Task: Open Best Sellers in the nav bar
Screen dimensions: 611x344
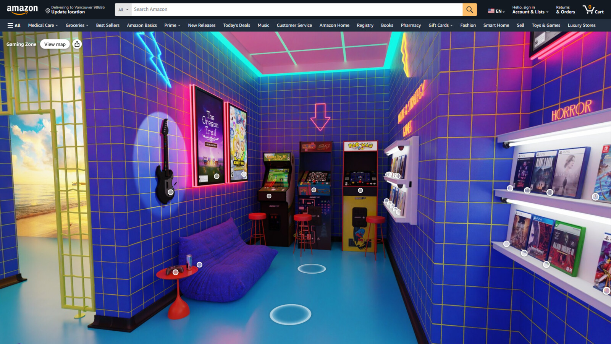Action: tap(108, 25)
